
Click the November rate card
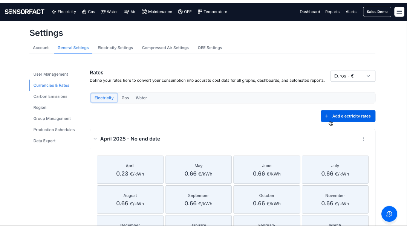click(335, 200)
